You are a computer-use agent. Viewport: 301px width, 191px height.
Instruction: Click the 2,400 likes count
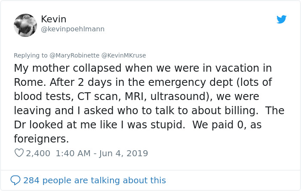coord(38,153)
